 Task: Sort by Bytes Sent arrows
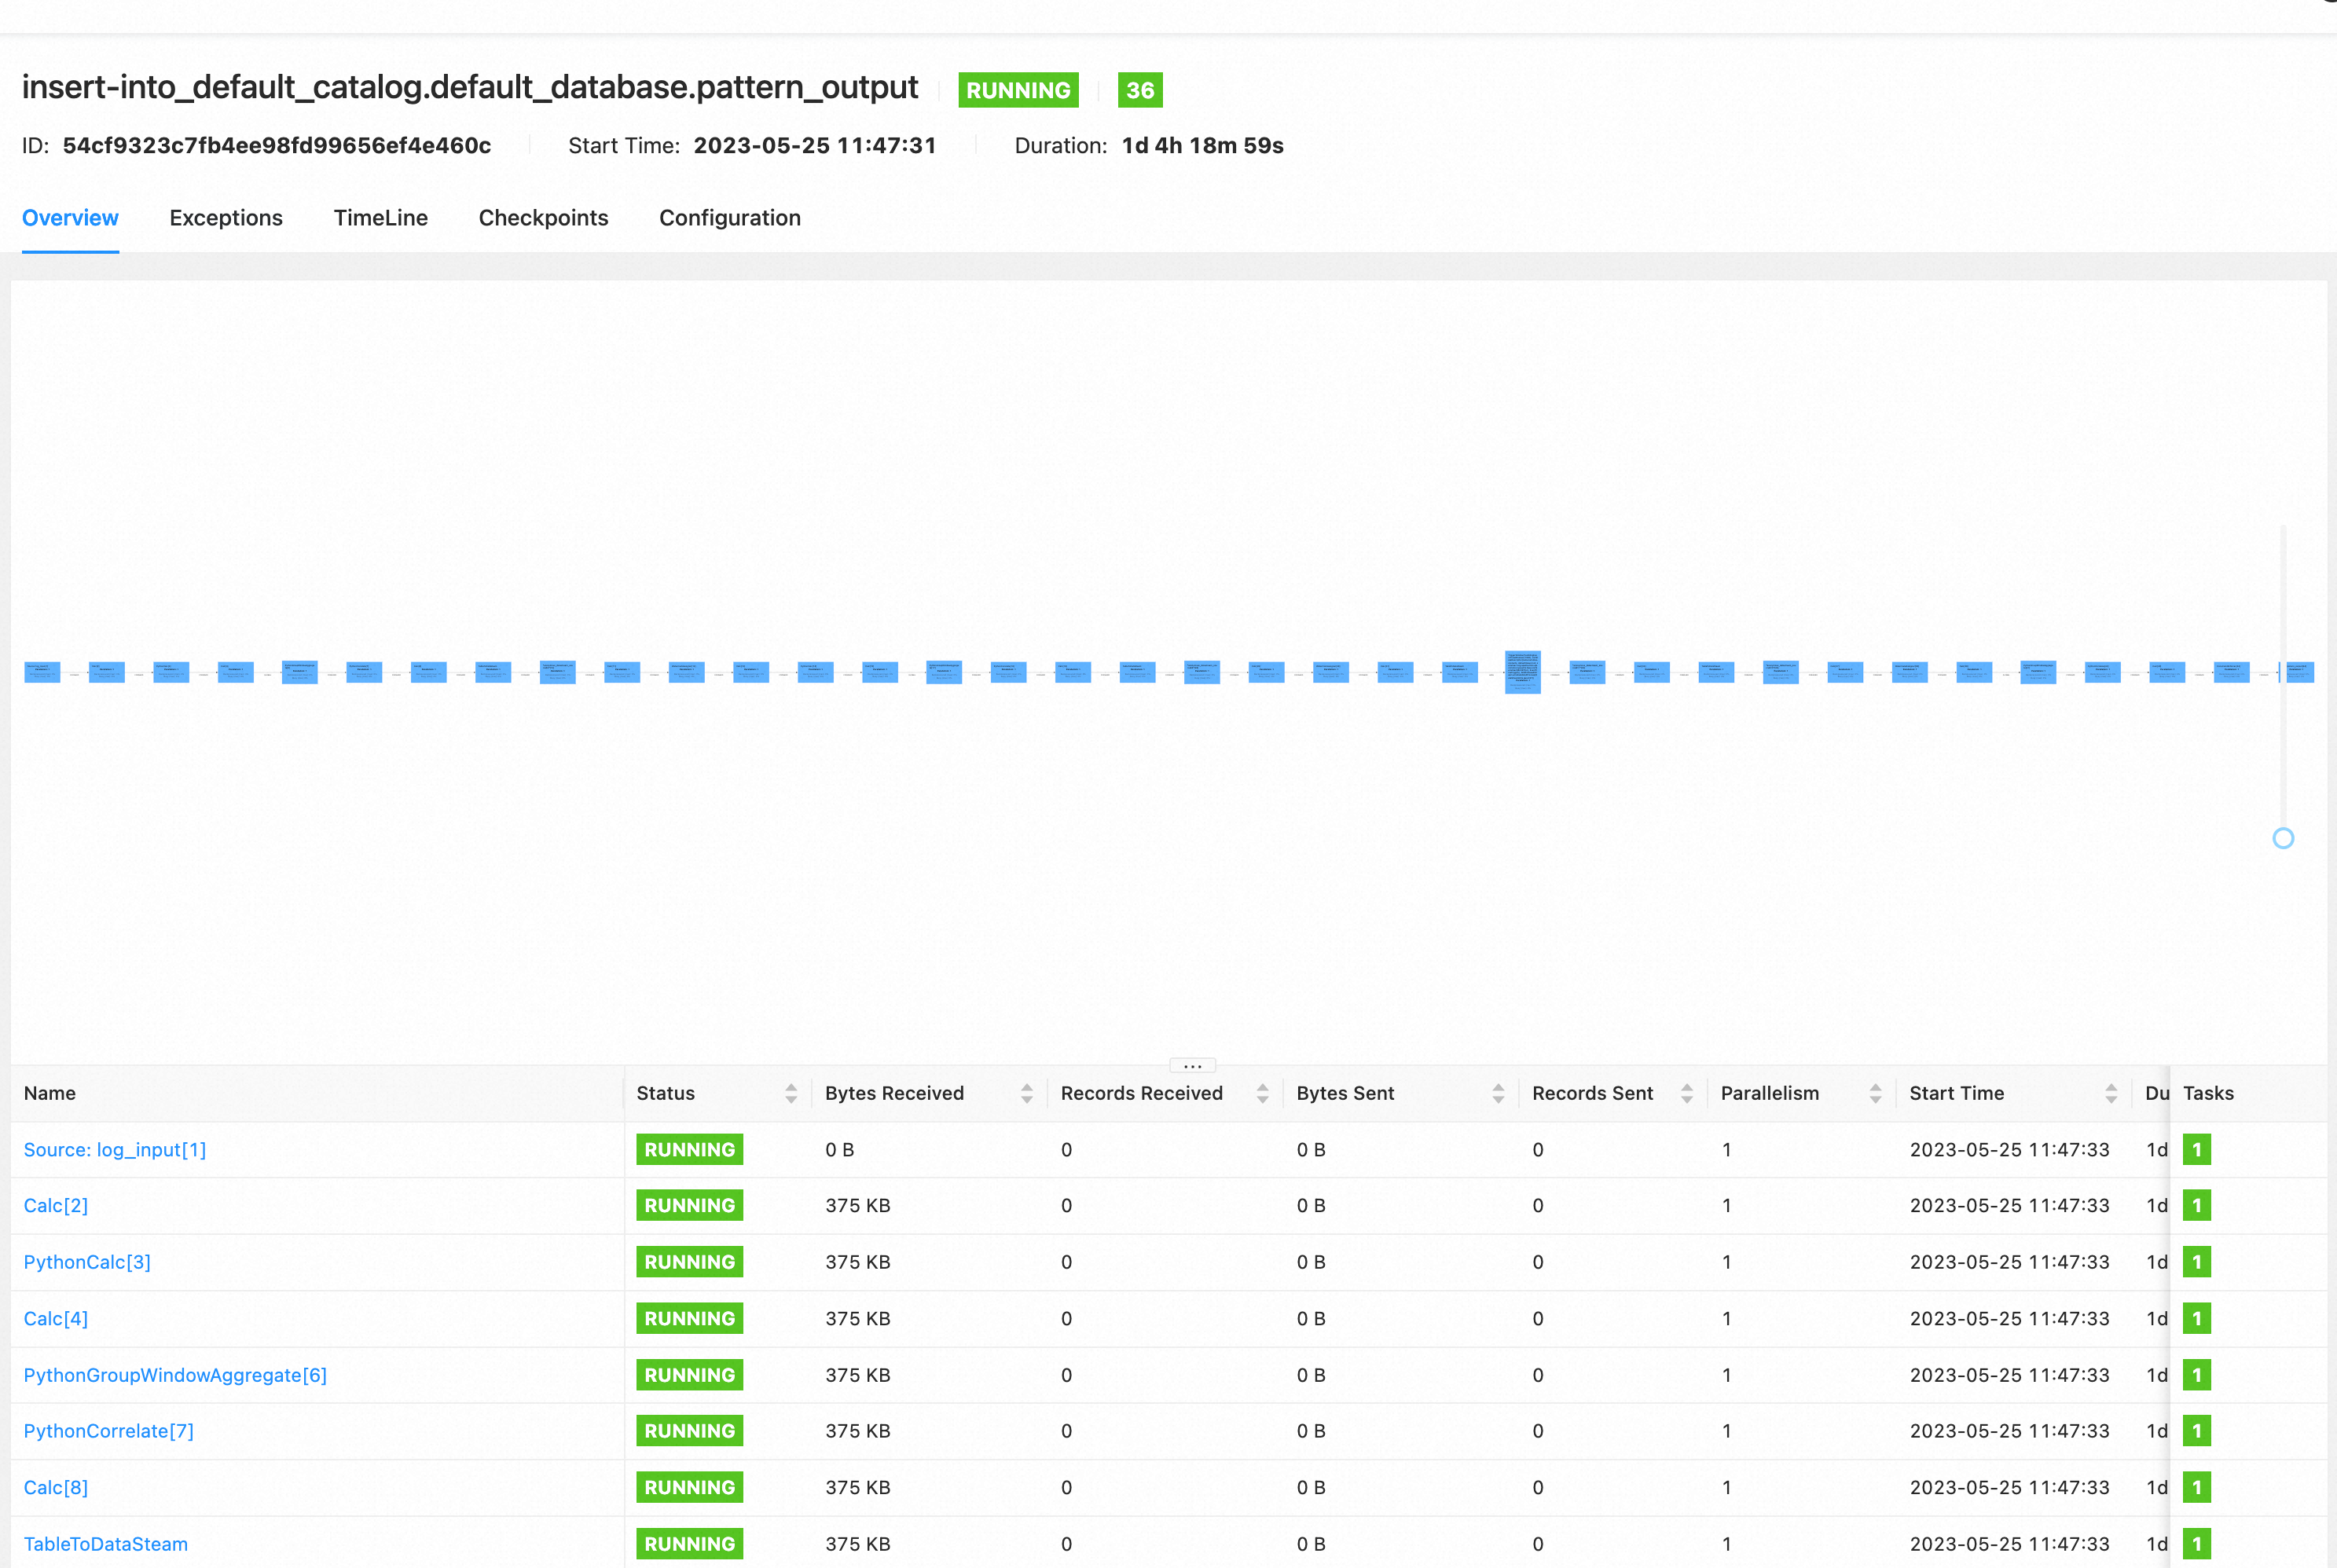coord(1498,1093)
